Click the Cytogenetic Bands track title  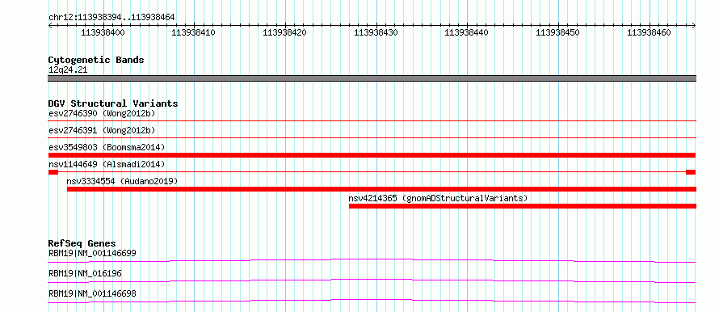(x=96, y=60)
